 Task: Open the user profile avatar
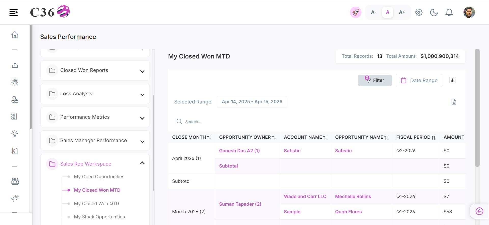coord(469,12)
